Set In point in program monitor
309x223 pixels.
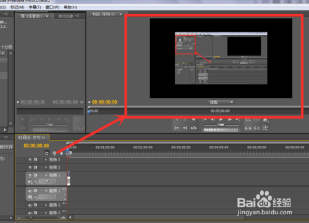pos(177,119)
